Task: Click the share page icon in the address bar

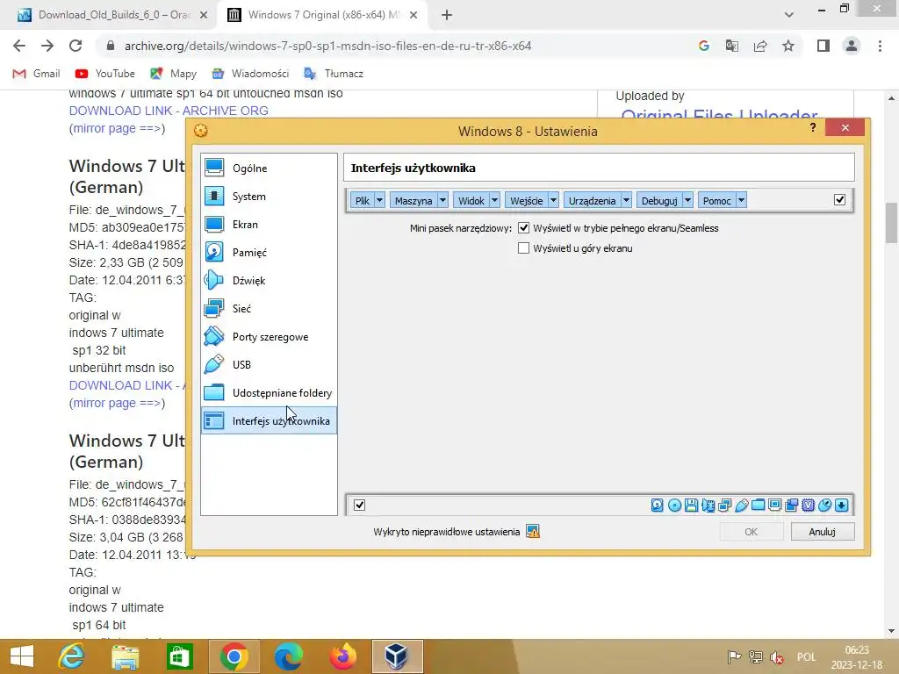Action: point(760,46)
